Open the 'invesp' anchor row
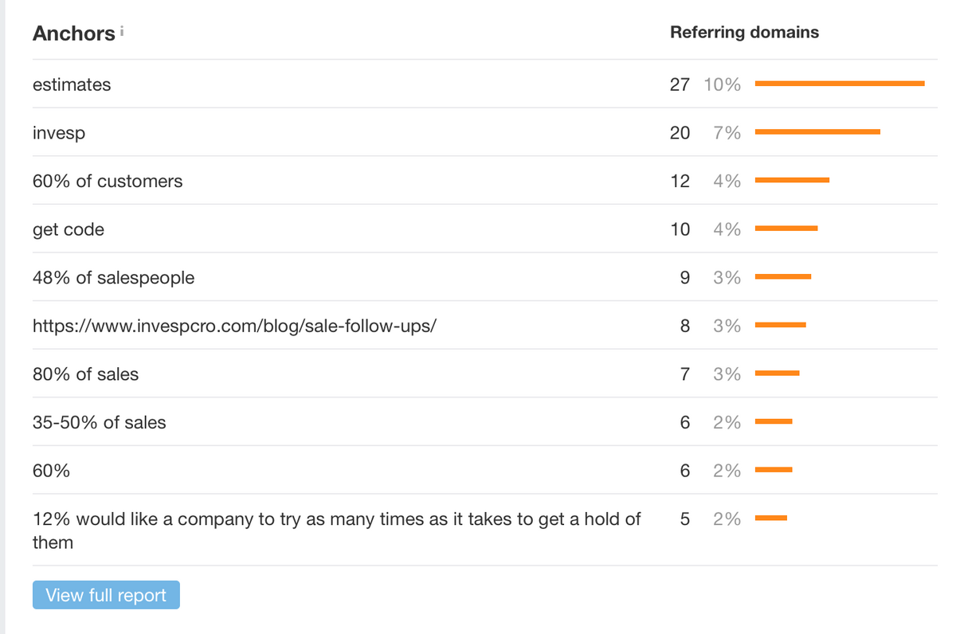Viewport: 956px width, 634px height. pos(59,133)
